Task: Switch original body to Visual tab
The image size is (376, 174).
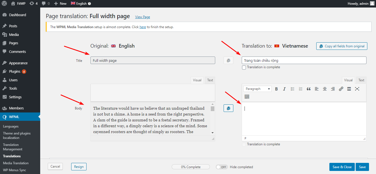Action: click(197, 80)
